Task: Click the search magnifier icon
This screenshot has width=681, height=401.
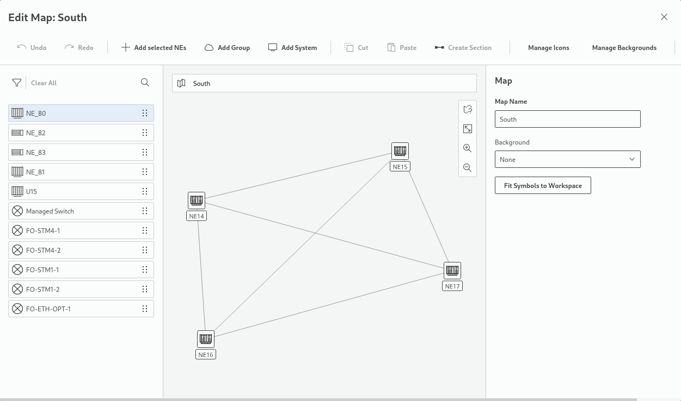Action: pyautogui.click(x=145, y=83)
